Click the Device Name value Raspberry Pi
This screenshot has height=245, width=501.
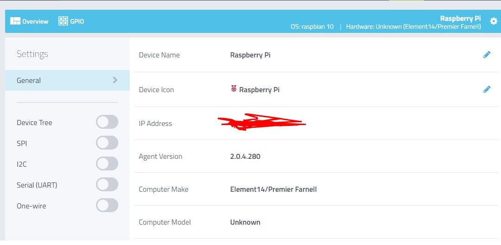(250, 55)
